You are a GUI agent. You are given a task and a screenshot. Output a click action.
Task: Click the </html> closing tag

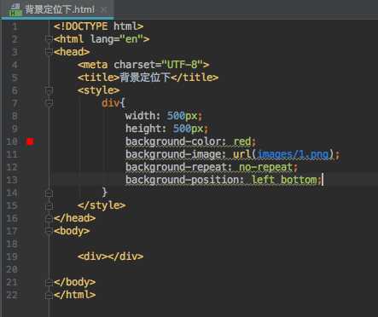coord(74,295)
